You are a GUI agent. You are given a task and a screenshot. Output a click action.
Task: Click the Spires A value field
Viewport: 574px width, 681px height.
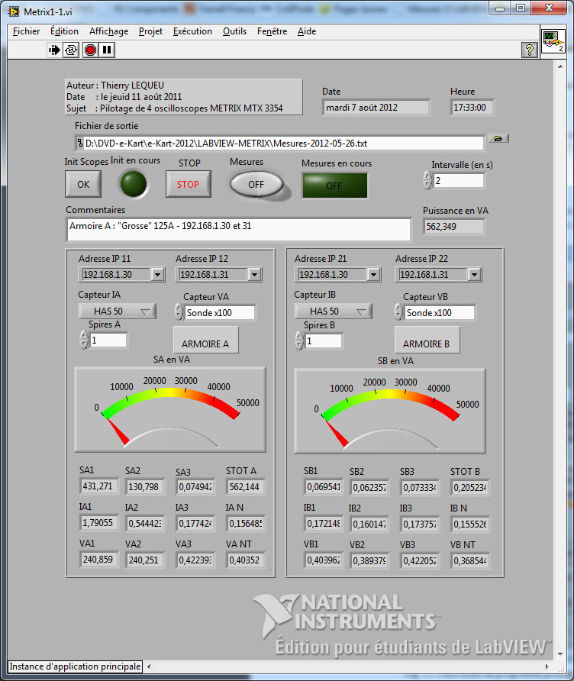coord(108,340)
